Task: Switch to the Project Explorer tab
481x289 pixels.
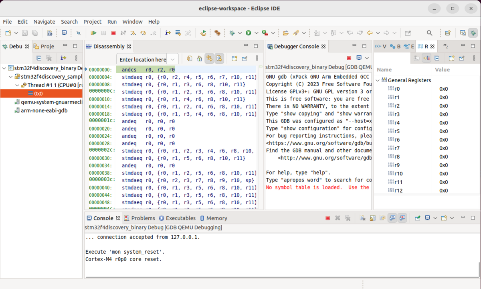Action: pyautogui.click(x=44, y=46)
